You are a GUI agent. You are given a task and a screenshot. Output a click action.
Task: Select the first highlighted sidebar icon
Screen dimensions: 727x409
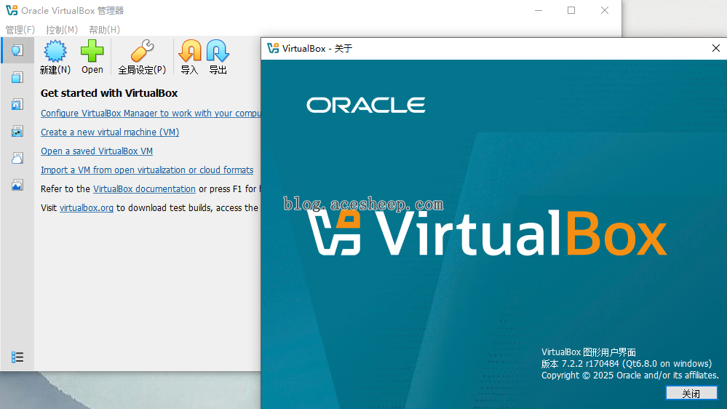[x=17, y=50]
